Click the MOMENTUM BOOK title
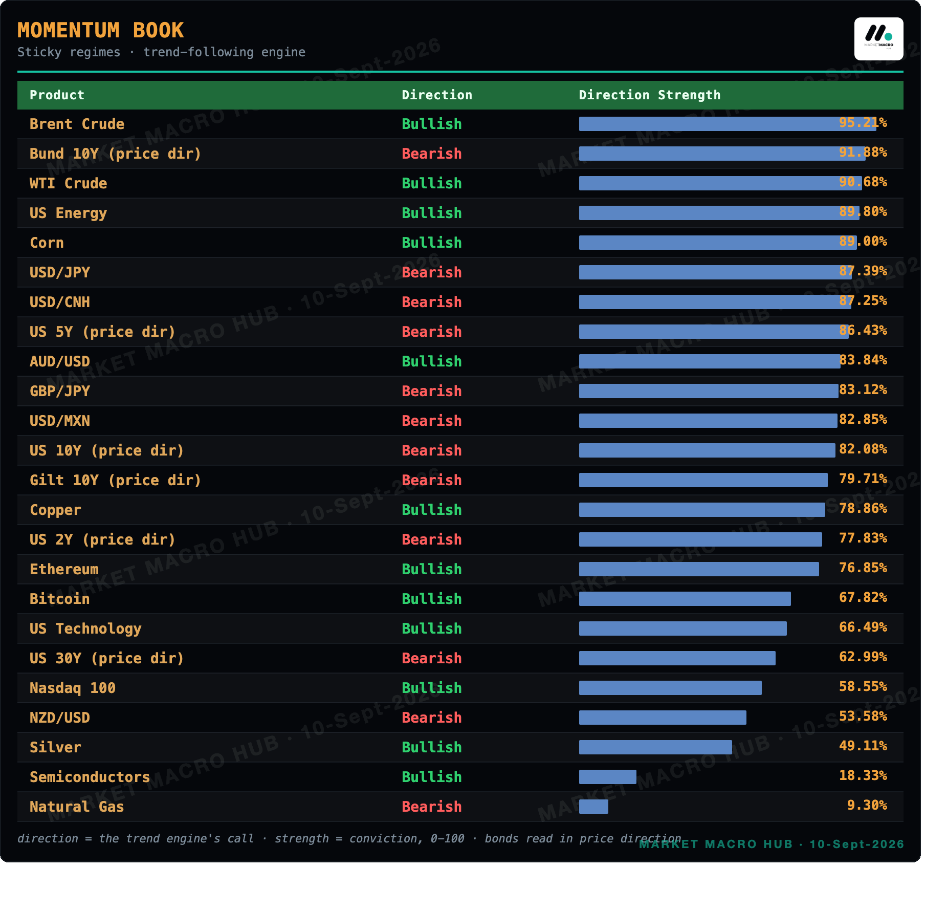 pos(100,30)
